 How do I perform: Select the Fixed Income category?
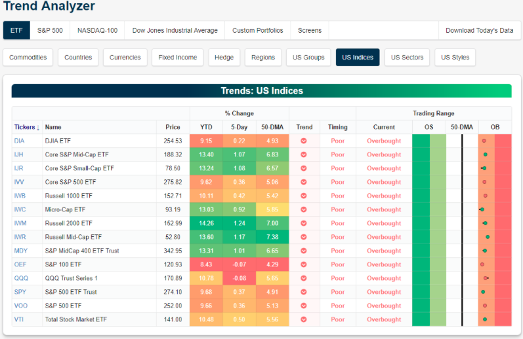pyautogui.click(x=177, y=58)
